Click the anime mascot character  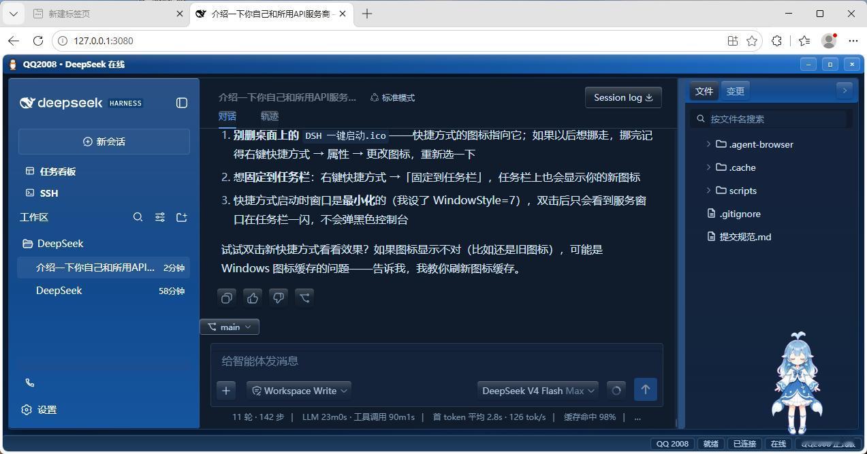coord(796,383)
